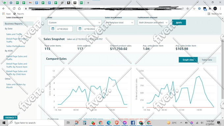Click the page vertical scrollbar
224x126 pixels.
point(223,69)
